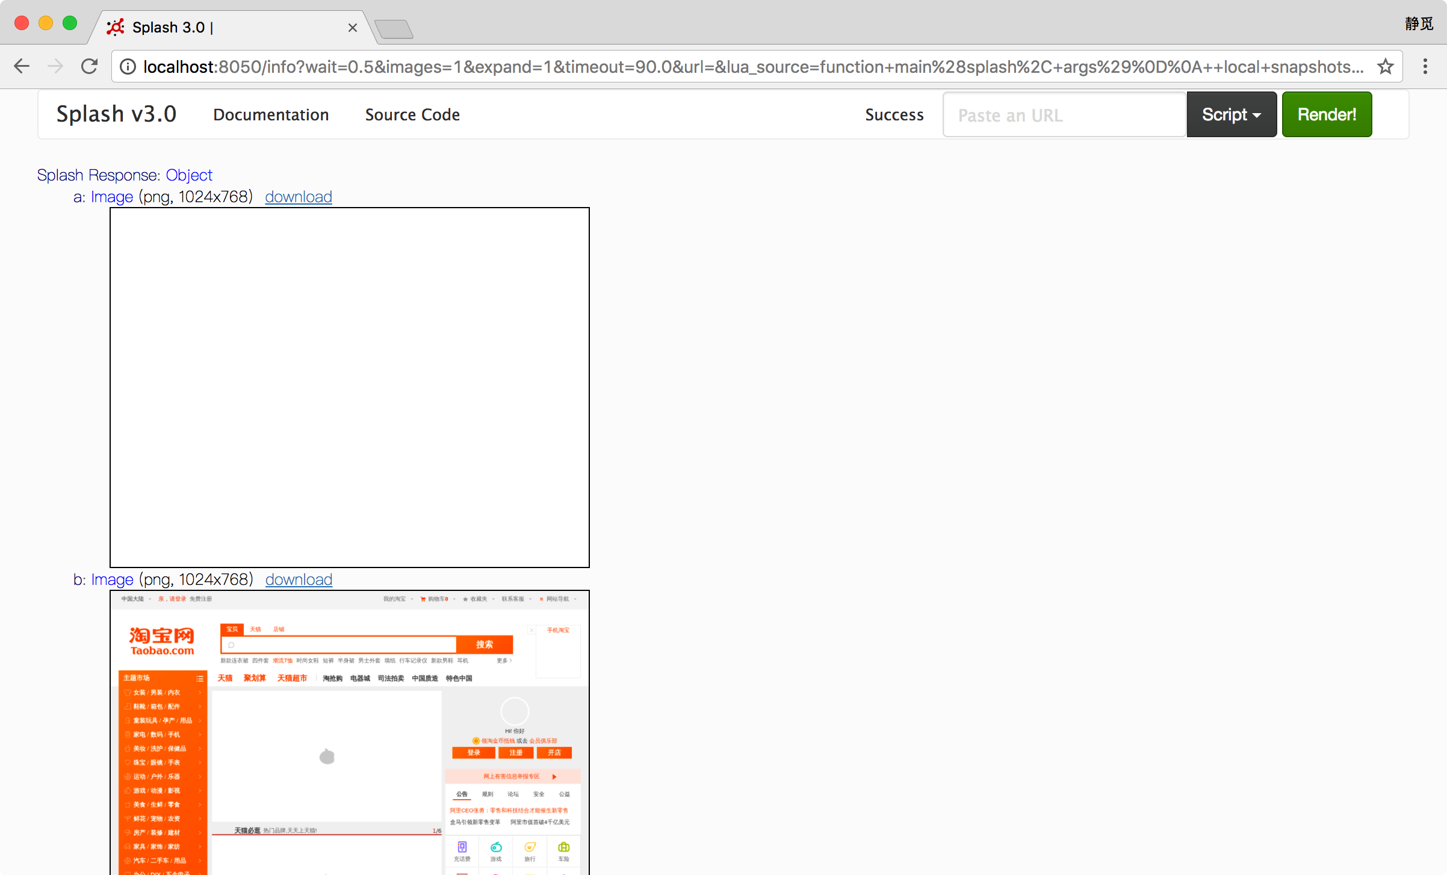
Task: Bookmark the page with the star icon
Action: click(x=1386, y=66)
